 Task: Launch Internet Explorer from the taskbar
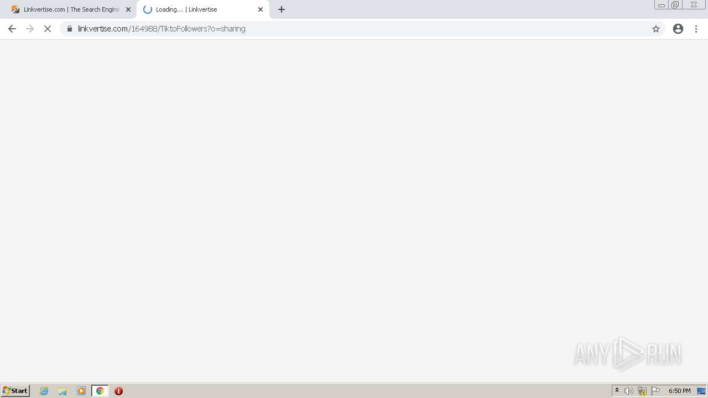coord(44,391)
